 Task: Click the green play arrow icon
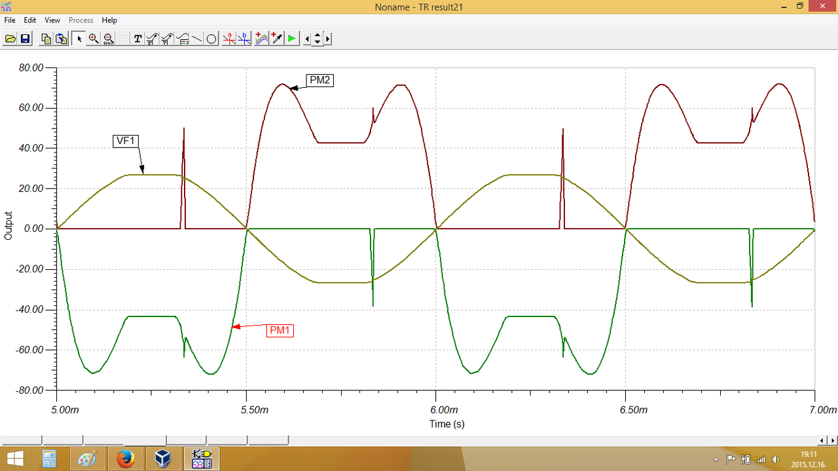pos(292,39)
